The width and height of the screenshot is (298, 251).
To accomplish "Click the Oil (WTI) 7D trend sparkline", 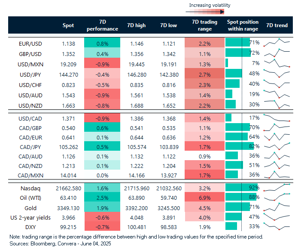I will click(277, 198).
